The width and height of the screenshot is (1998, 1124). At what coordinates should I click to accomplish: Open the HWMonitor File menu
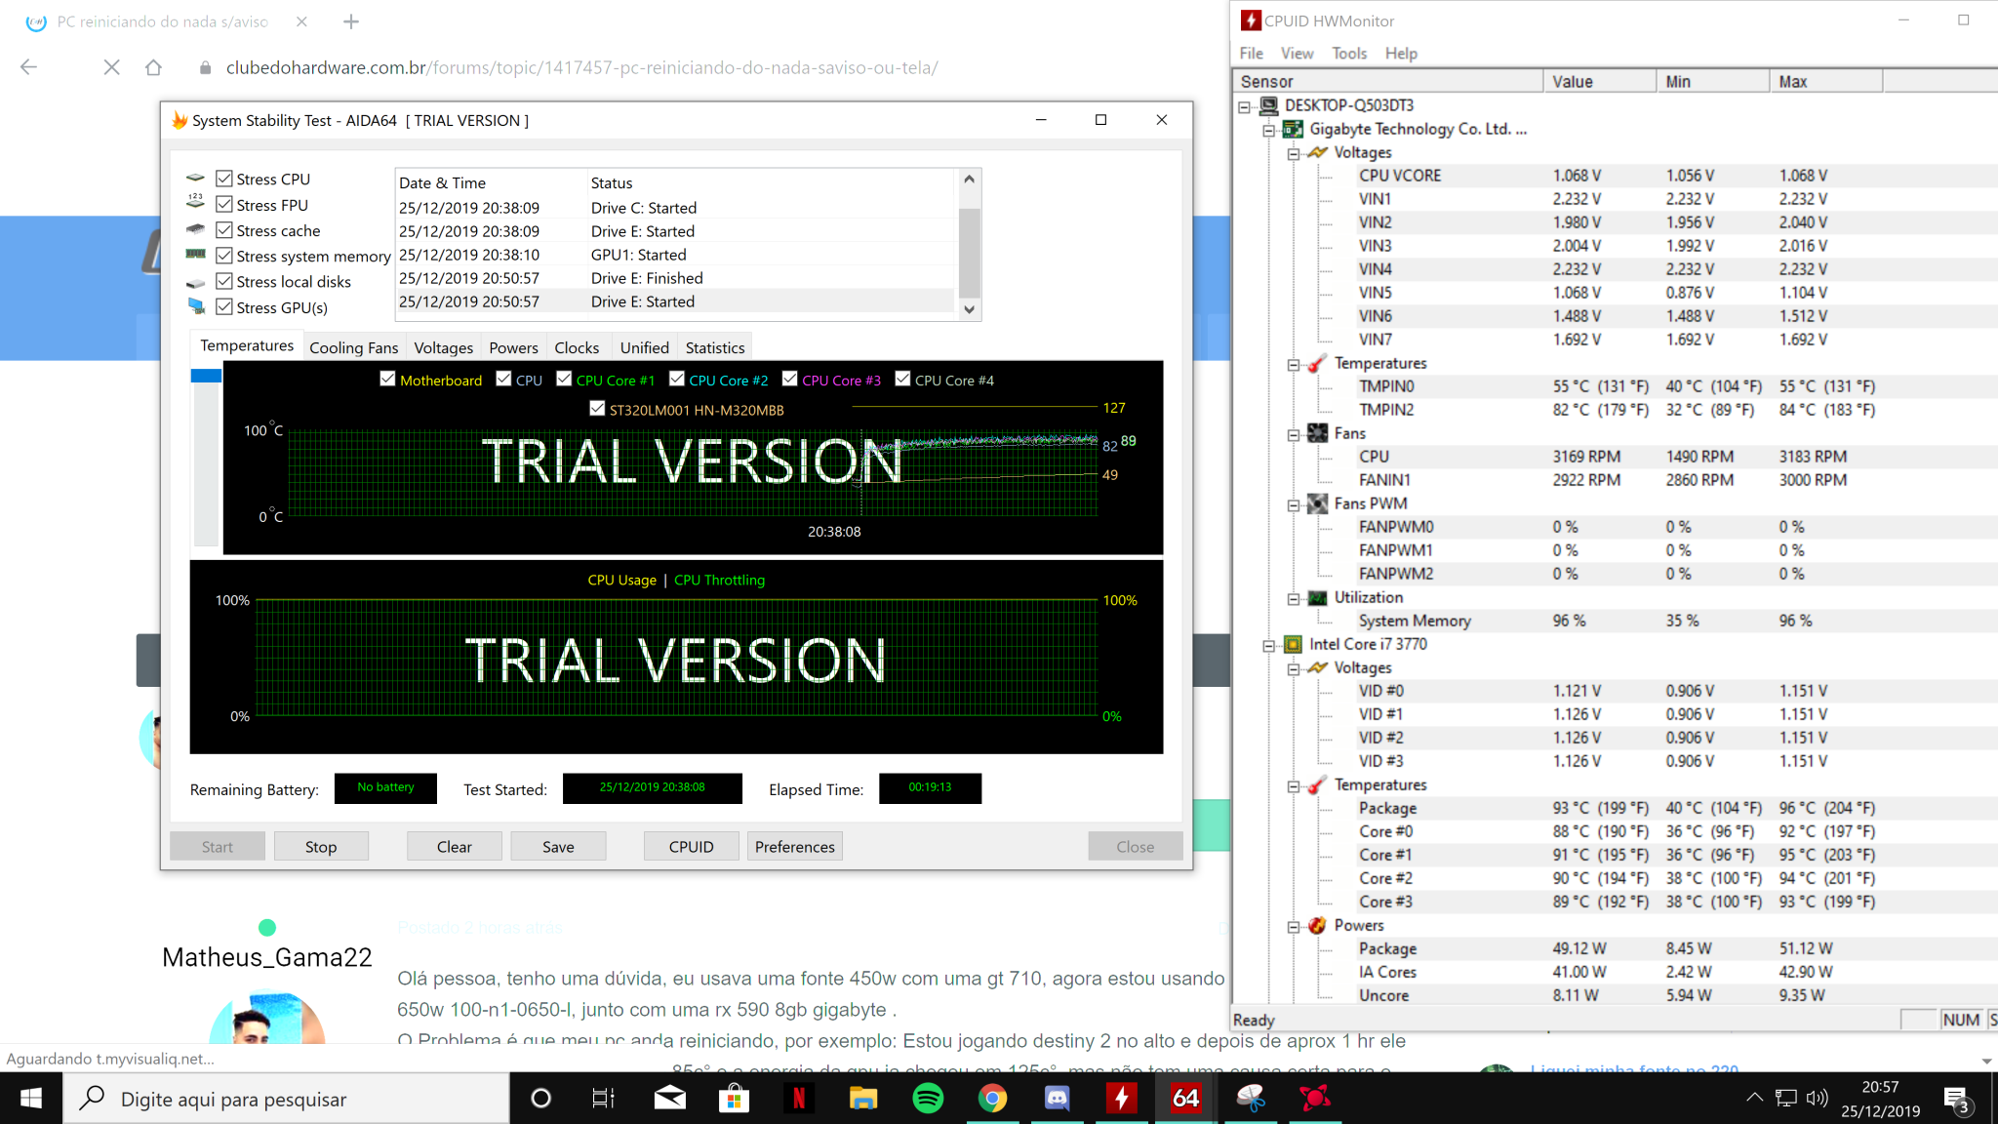tap(1252, 53)
